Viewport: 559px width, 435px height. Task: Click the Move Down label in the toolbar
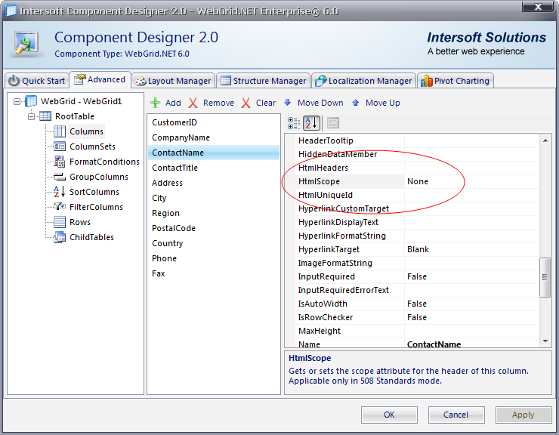(x=320, y=103)
